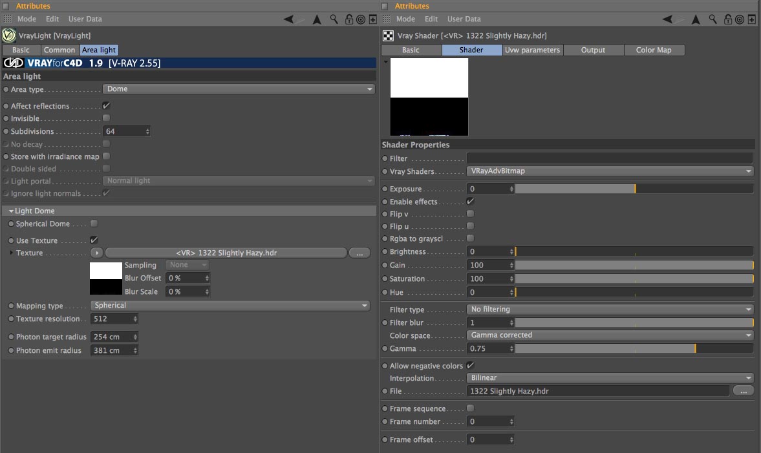Click back arrow in left Attributes panel
Screen dimensions: 761x453
coord(289,19)
